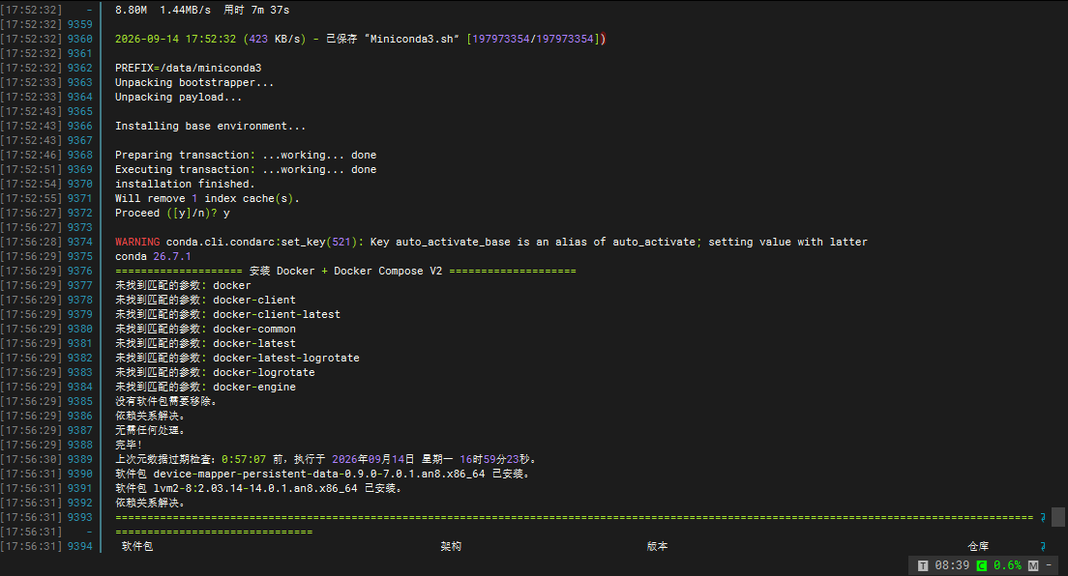The height and width of the screenshot is (576, 1068).
Task: Click the vertical scrollbar thumb on right edge
Action: coord(1057,517)
